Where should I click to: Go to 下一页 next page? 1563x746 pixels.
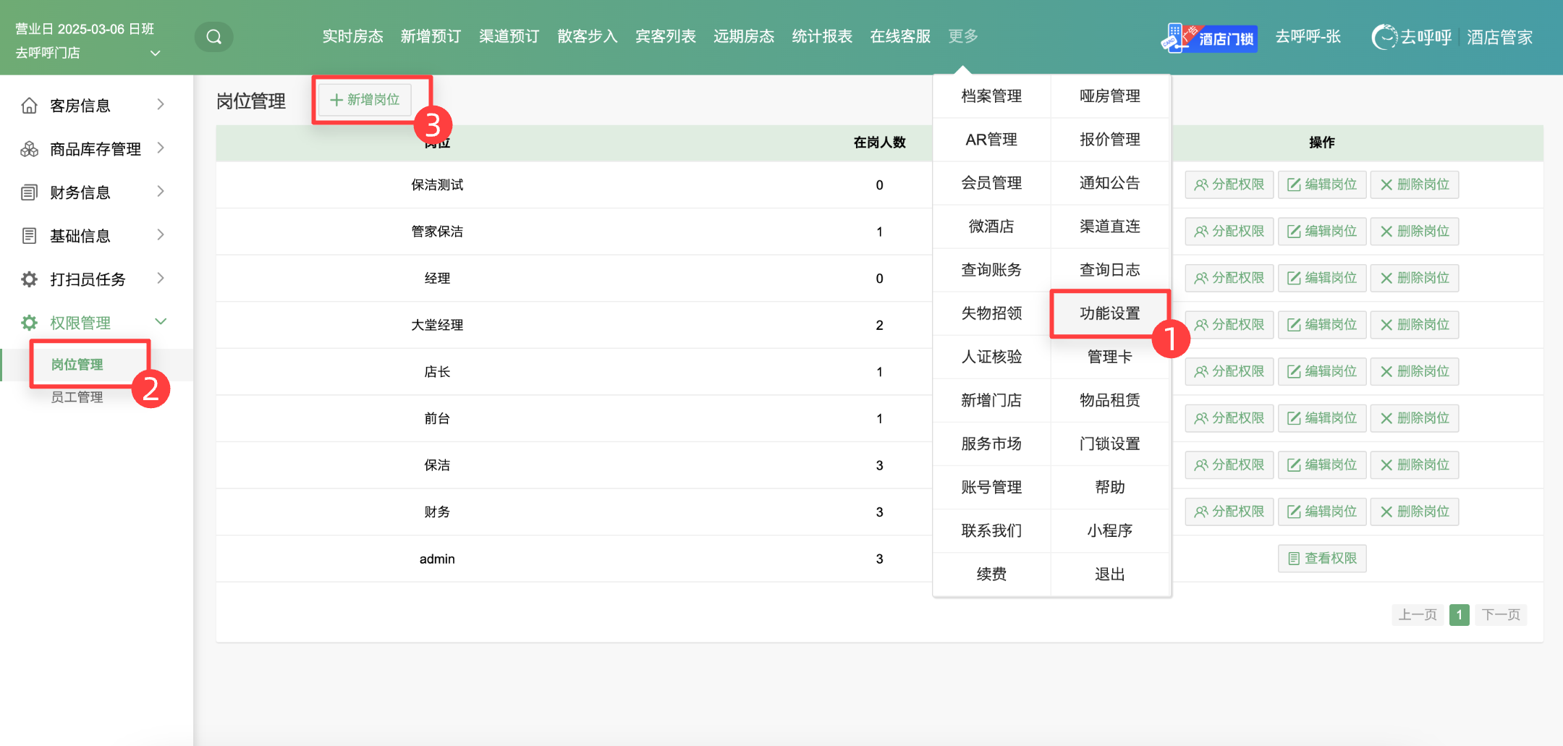[1501, 615]
